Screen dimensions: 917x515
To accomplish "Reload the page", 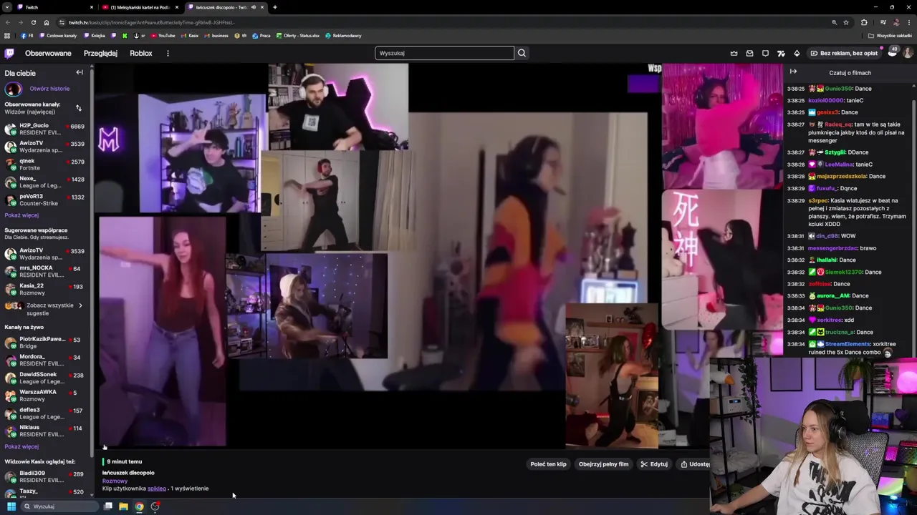I will click(33, 22).
